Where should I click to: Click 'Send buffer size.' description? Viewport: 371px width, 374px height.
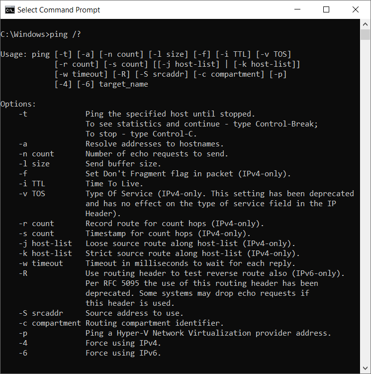[123, 164]
